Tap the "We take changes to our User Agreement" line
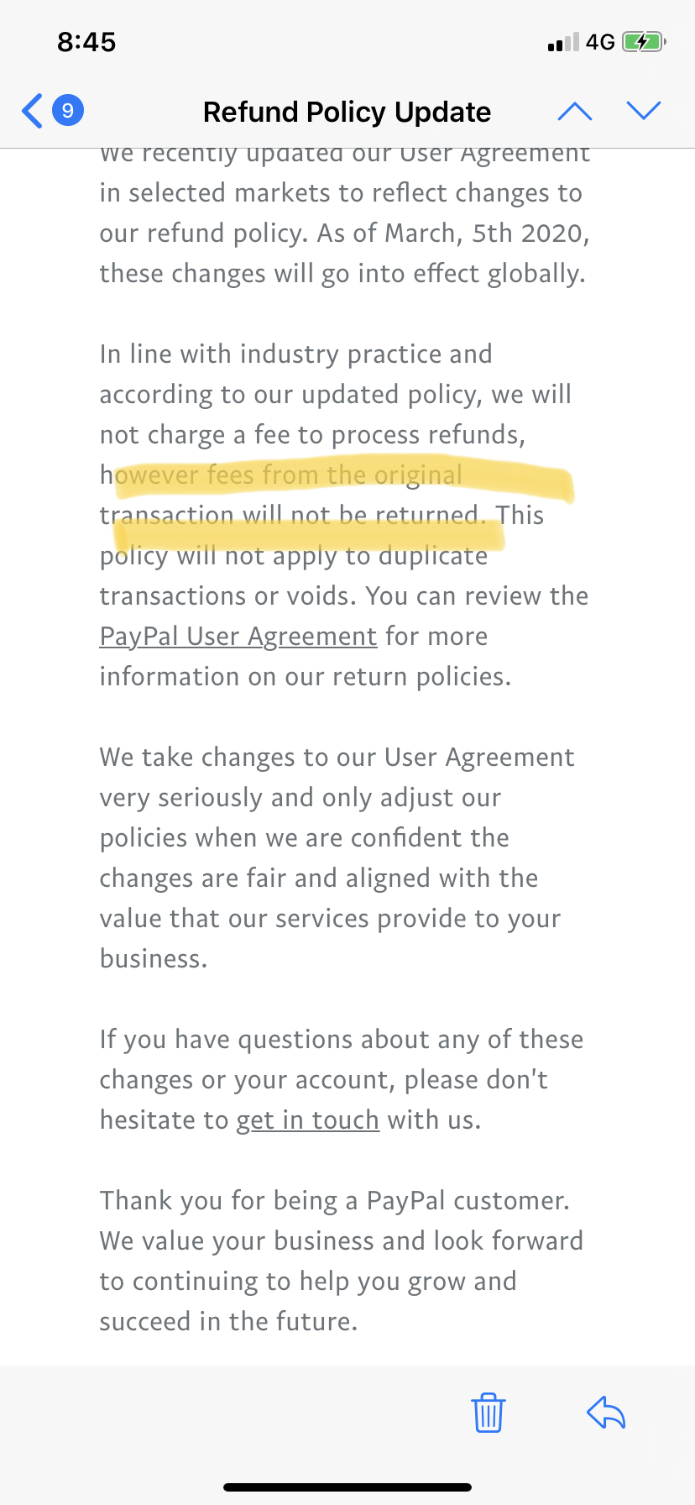The height and width of the screenshot is (1505, 695). click(x=337, y=758)
